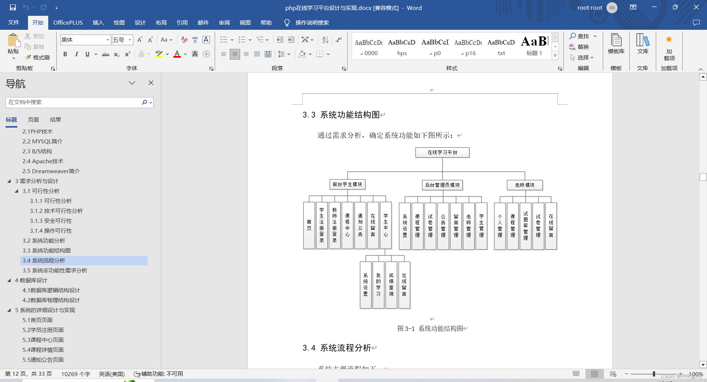Click the zoom slider handle

(x=654, y=374)
